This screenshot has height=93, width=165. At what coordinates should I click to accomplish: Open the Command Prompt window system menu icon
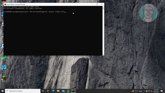(x=5, y=4)
